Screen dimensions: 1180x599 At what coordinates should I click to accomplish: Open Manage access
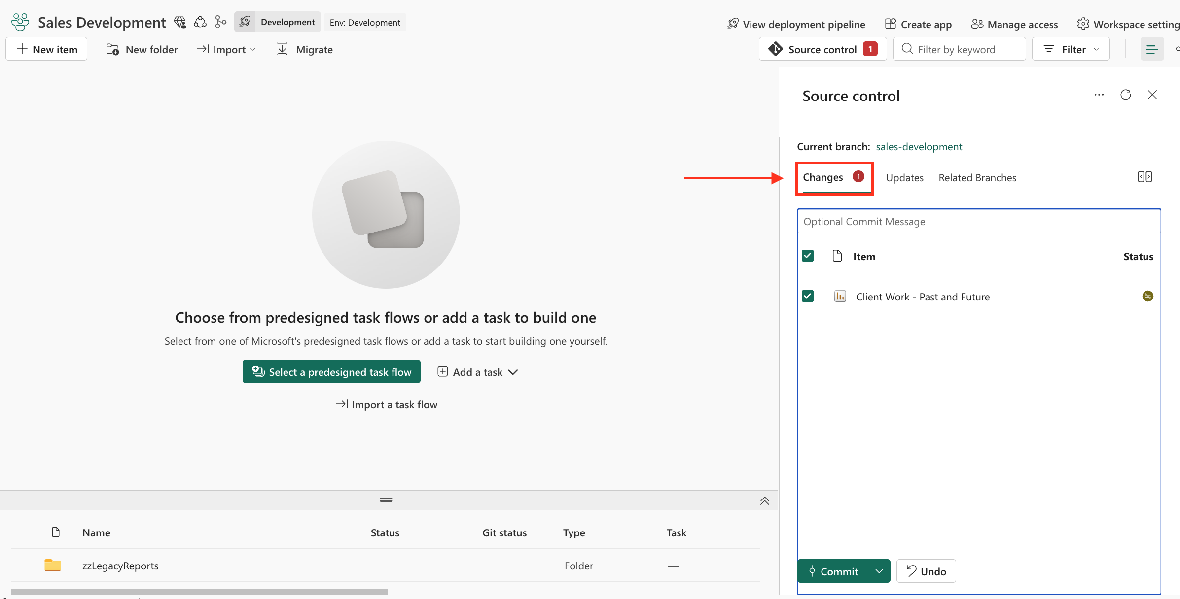[x=1014, y=24]
